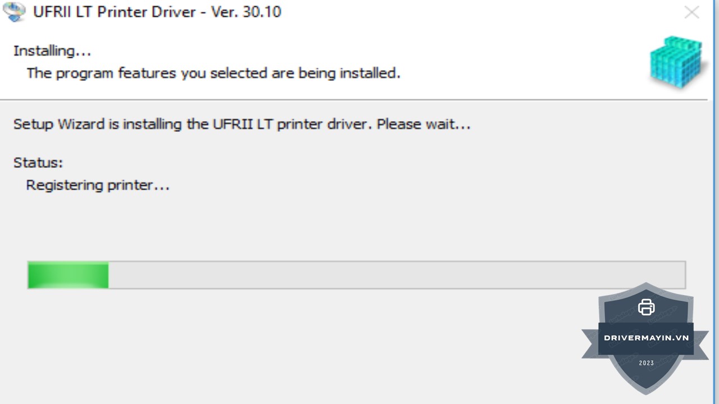This screenshot has width=719, height=404.
Task: Click the "Registering printer..." status text
Action: pyautogui.click(x=98, y=185)
